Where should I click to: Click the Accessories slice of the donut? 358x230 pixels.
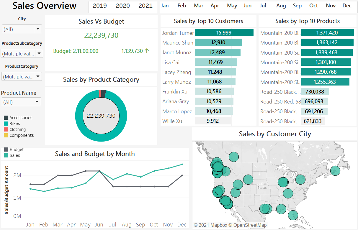(x=104, y=93)
